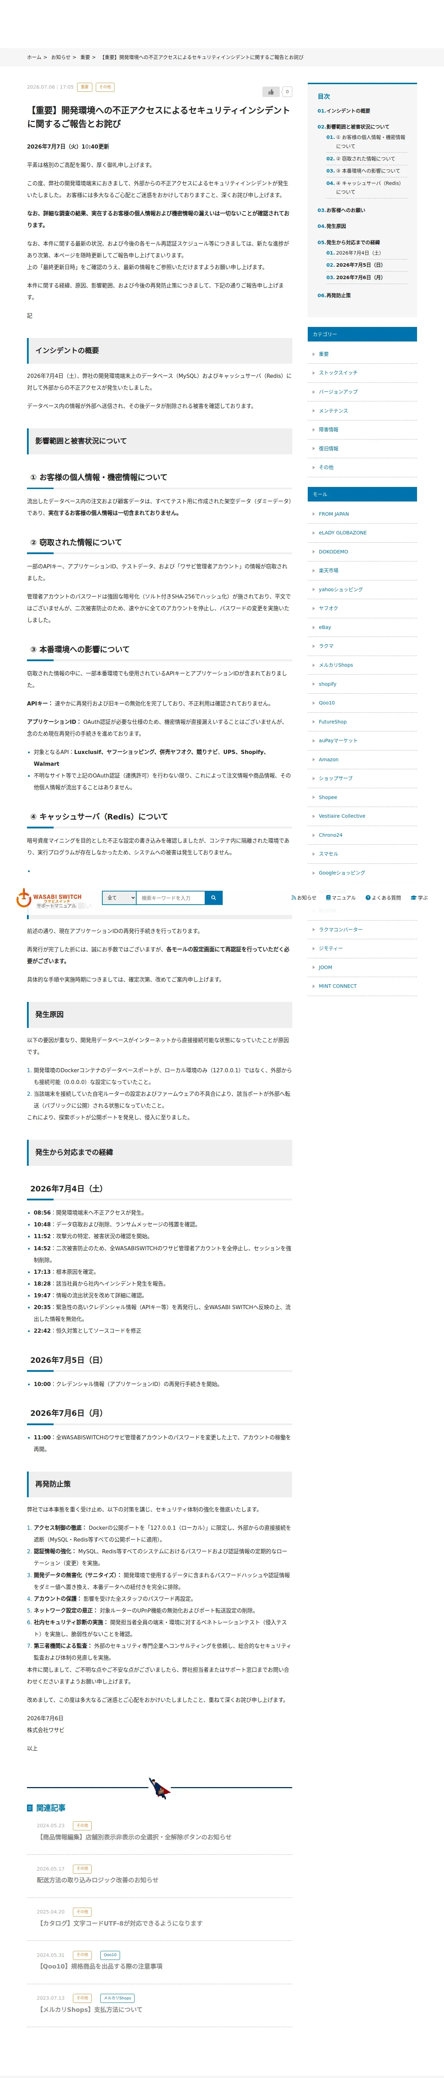Open お知らせ in the sticky header
Viewport: 444px width, 2078px height.
click(304, 898)
